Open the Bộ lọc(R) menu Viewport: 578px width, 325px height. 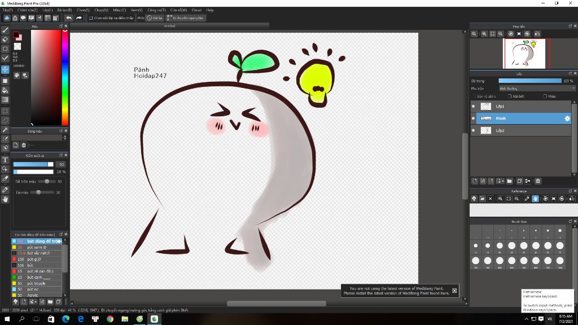(64, 10)
